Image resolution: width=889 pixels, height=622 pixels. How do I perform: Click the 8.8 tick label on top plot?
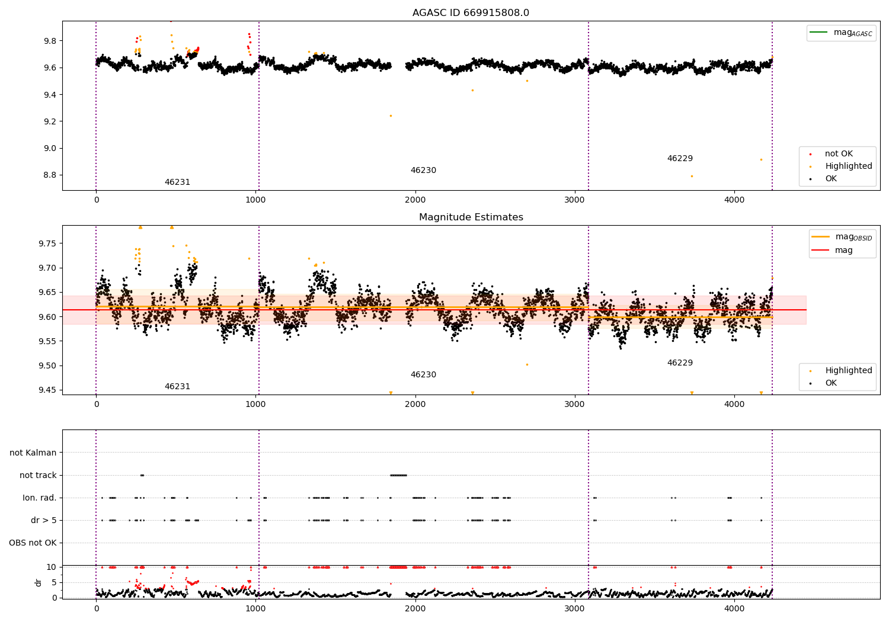point(50,175)
